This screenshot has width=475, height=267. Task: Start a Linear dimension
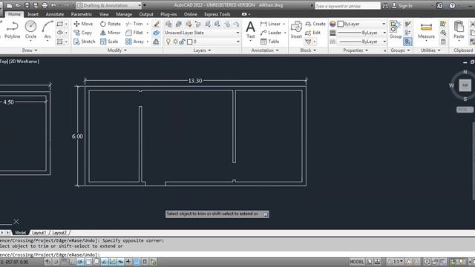click(x=270, y=24)
